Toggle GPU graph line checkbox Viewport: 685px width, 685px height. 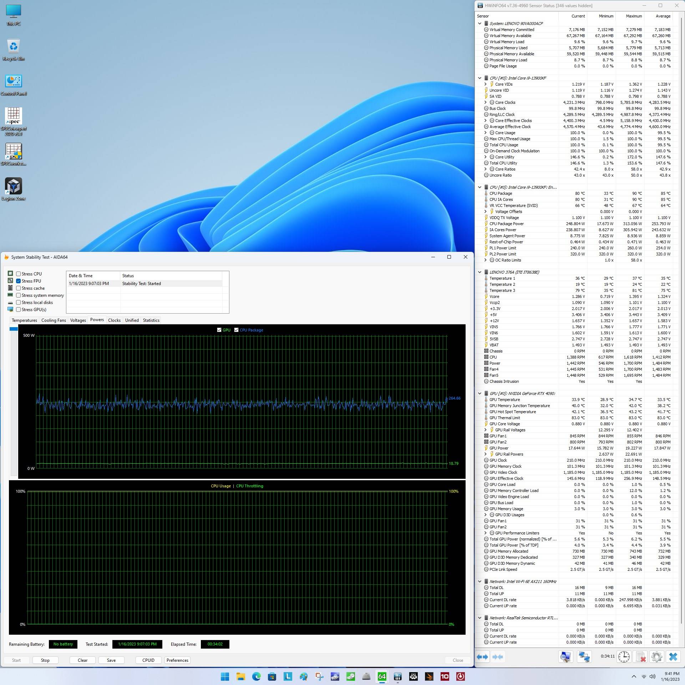(219, 330)
